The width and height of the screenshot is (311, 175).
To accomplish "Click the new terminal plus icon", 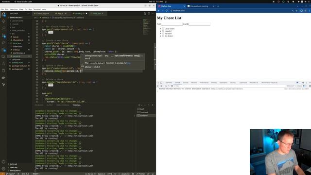I will [139, 105].
